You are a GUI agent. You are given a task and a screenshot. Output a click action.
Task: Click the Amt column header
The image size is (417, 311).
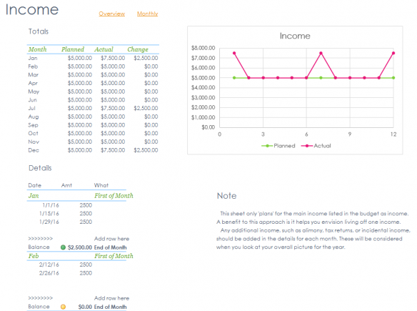[66, 185]
